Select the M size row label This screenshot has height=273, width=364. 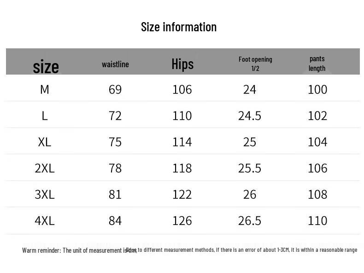click(44, 89)
